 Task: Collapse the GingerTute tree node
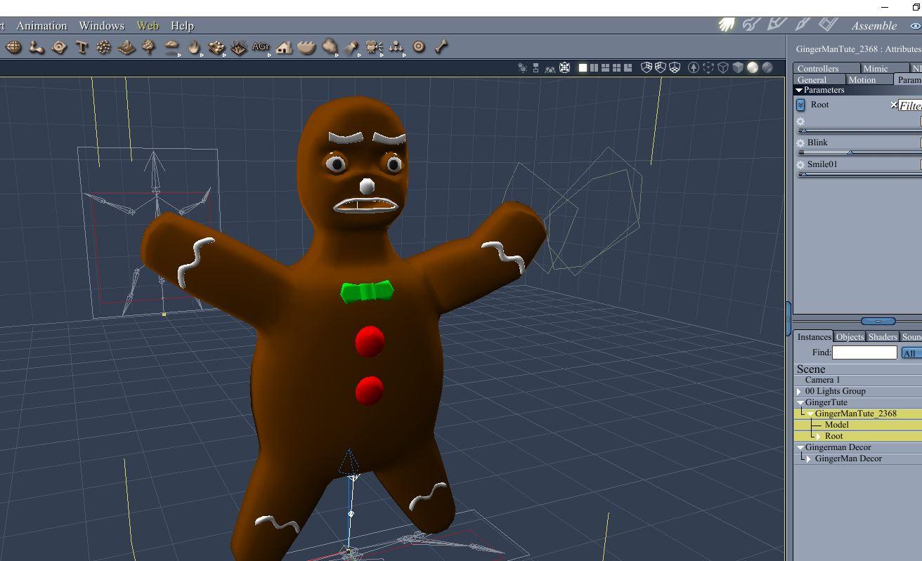[x=800, y=402]
